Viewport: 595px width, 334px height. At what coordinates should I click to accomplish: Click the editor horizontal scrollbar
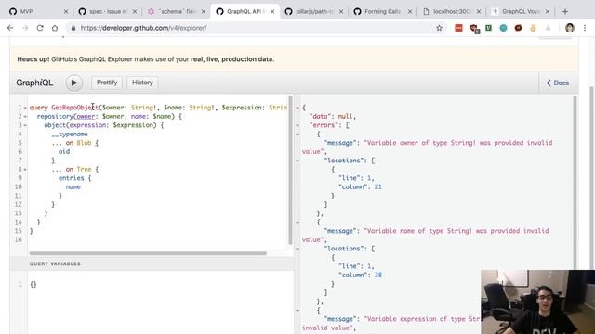pos(148,253)
